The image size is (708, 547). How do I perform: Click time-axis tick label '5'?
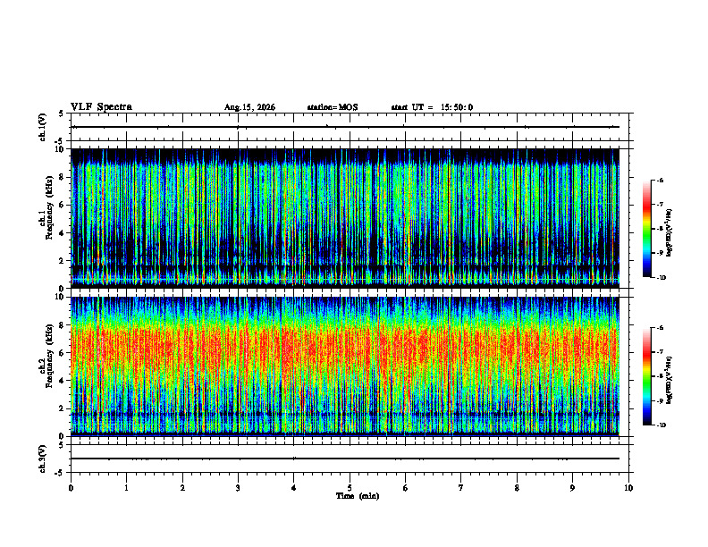pos(350,488)
